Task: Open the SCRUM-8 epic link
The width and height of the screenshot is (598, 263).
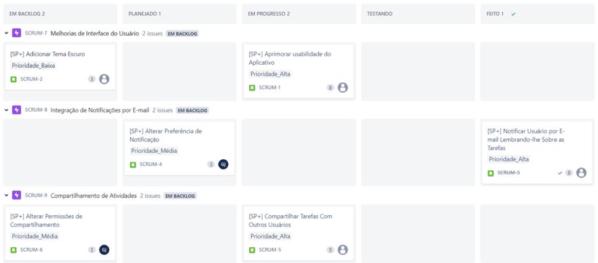Action: (x=36, y=110)
